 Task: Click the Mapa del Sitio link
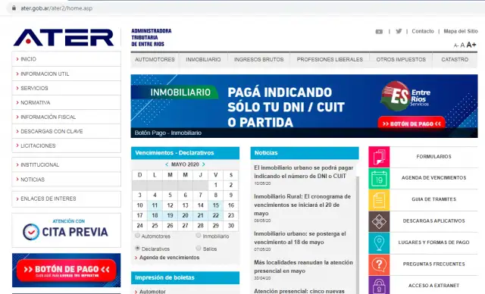point(461,31)
